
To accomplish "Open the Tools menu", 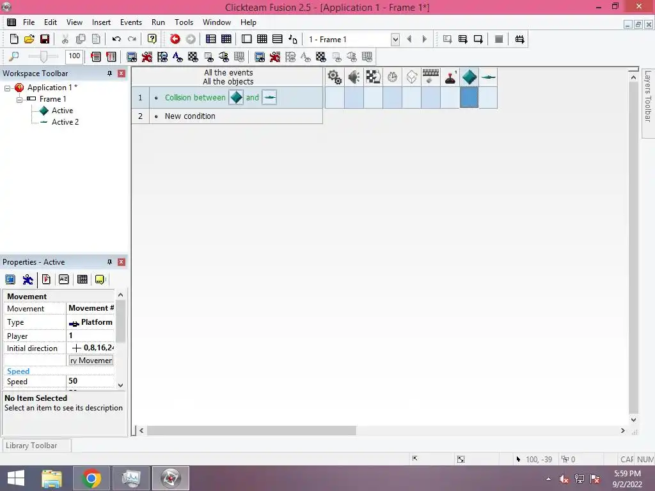I will click(x=184, y=22).
